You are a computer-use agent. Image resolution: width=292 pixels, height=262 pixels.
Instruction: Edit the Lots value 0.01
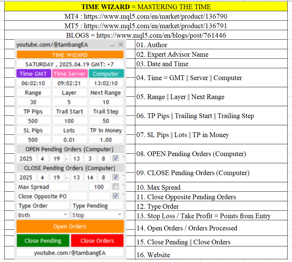click(x=70, y=139)
